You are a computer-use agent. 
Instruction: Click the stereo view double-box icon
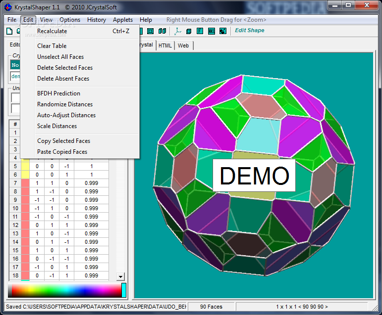pos(162,31)
